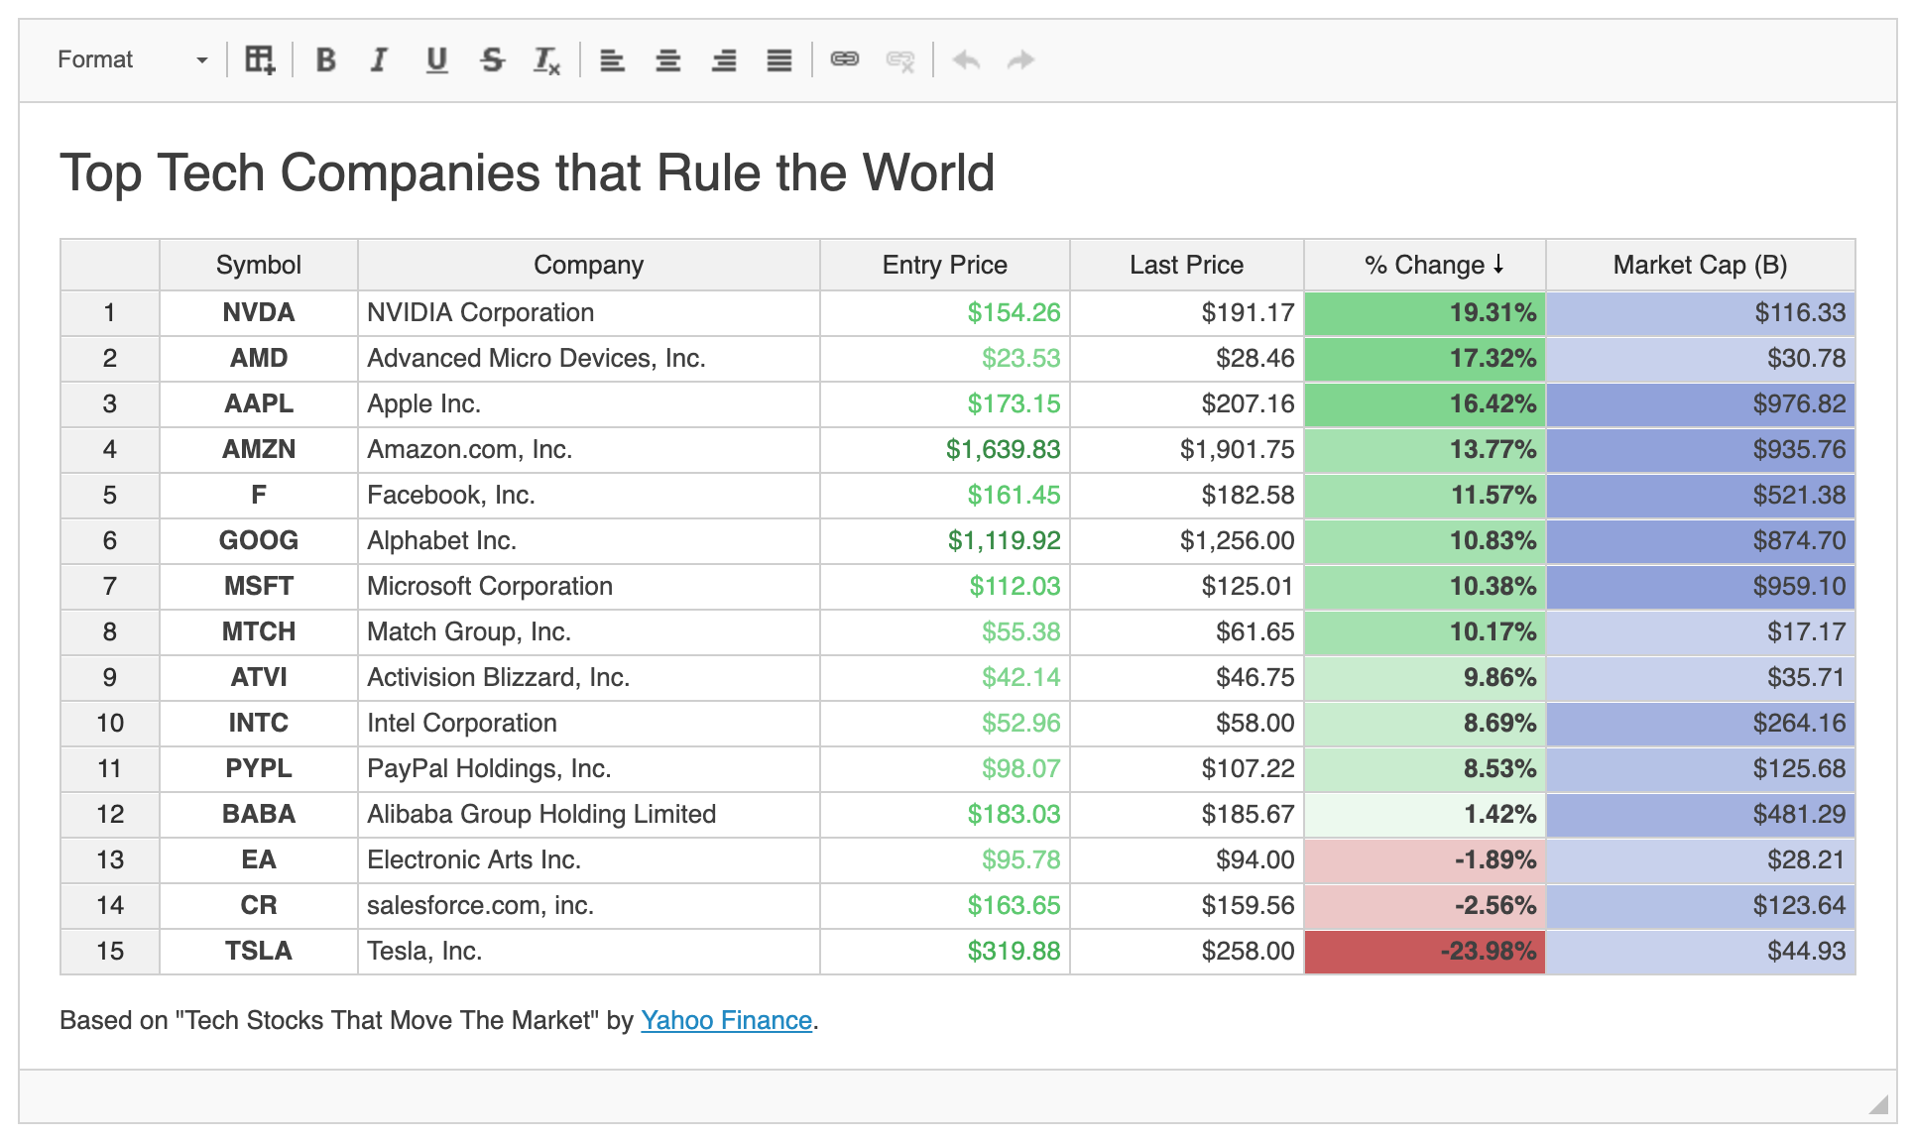The width and height of the screenshot is (1912, 1140).
Task: Click row number 9 header
Action: [x=110, y=677]
